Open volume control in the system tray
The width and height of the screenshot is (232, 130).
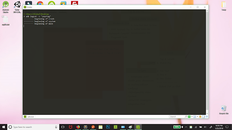(205, 127)
